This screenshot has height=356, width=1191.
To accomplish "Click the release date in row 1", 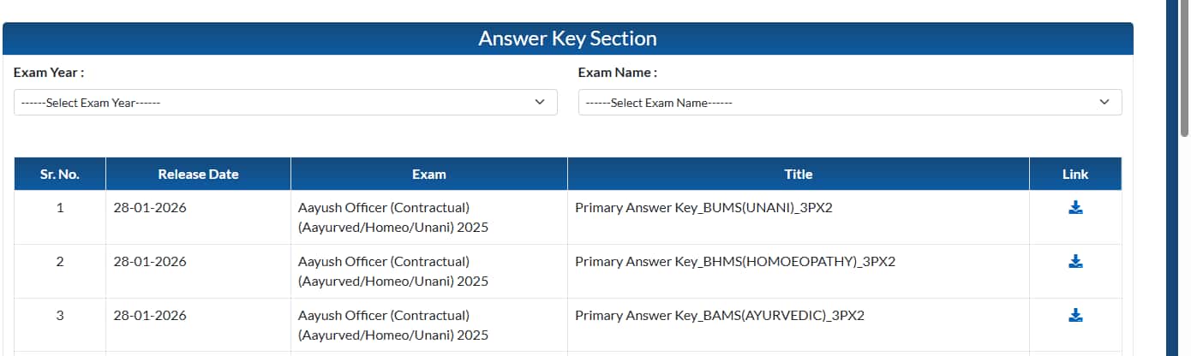I will 150,207.
